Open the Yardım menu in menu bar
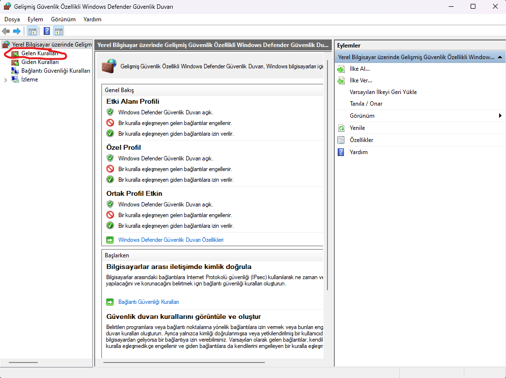The image size is (506, 378). click(92, 19)
